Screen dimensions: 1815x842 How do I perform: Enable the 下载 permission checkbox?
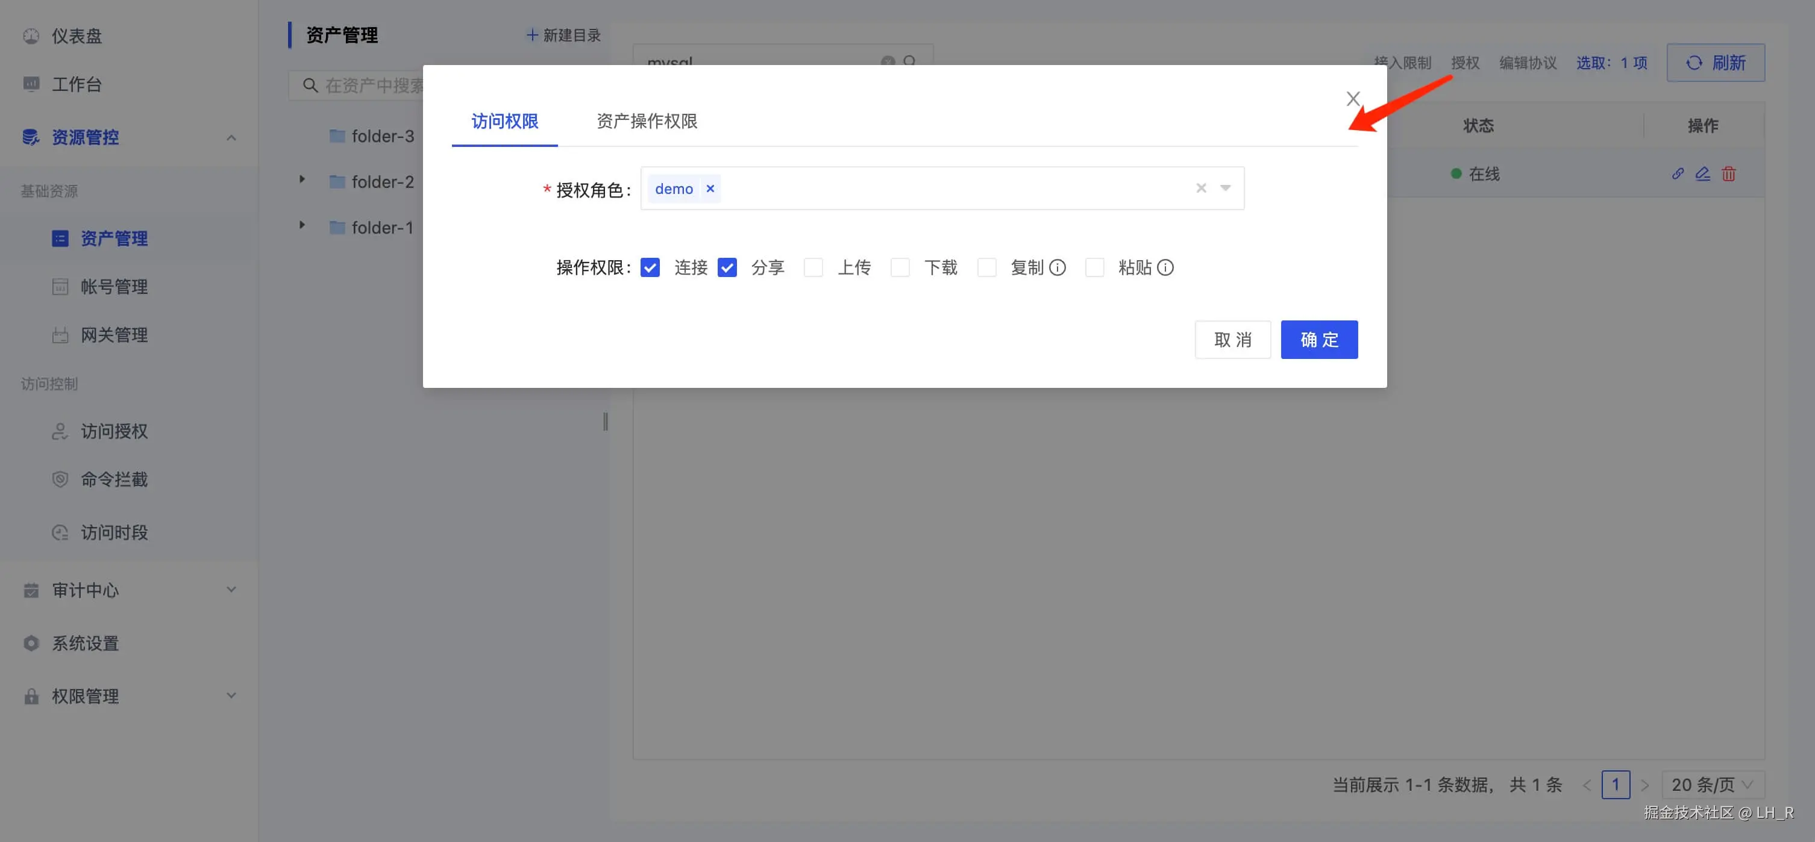coord(900,267)
